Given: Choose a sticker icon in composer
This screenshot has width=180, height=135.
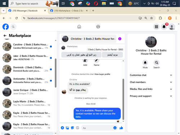Looking at the screenshot, I should click(72, 128).
